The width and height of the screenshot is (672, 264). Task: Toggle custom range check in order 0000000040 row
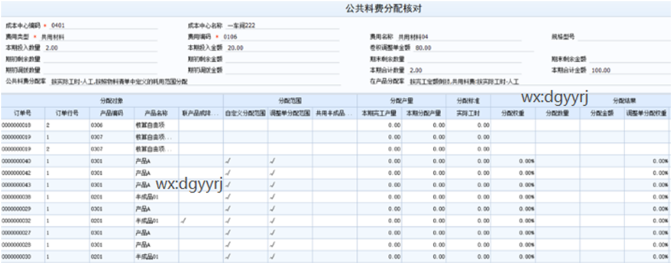point(228,161)
